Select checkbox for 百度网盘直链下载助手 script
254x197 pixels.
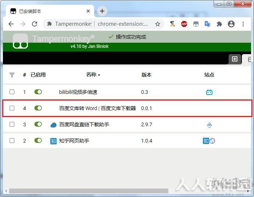(x=12, y=124)
